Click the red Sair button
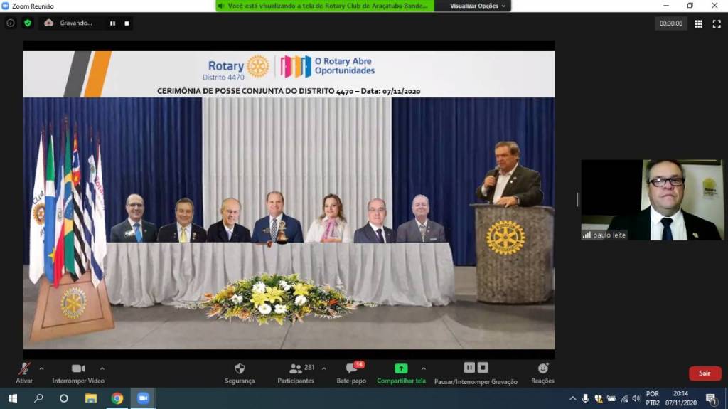 (x=704, y=373)
